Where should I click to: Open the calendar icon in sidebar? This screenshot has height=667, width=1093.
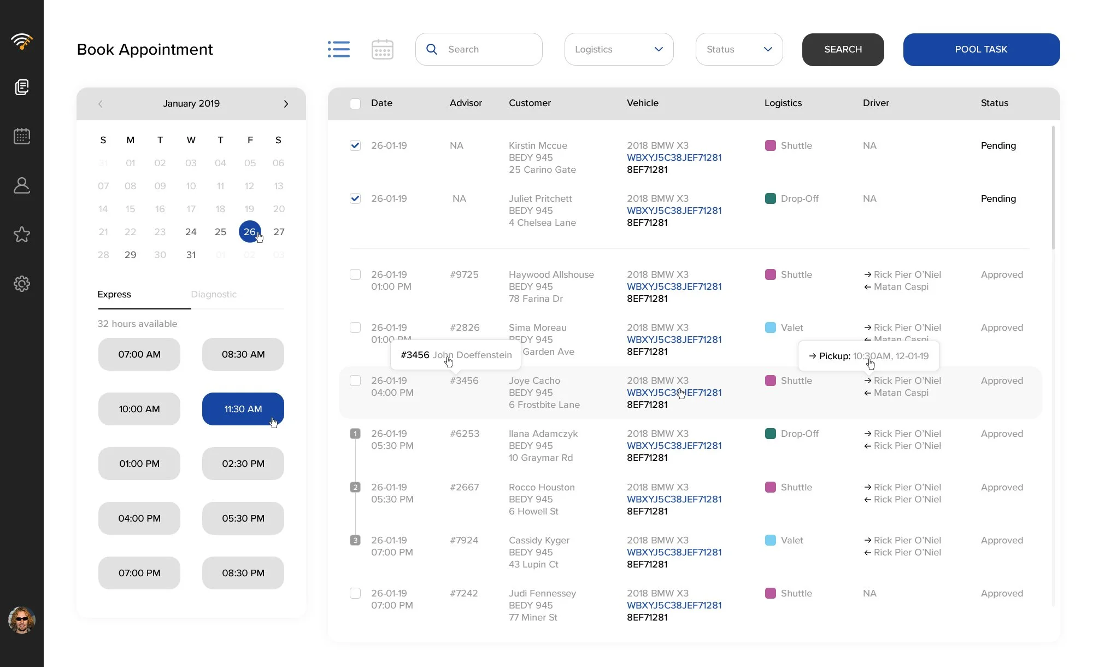(22, 136)
